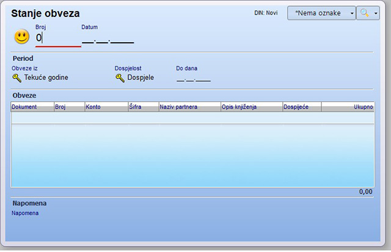Open the *Nema oznake dropdown
Screen dimensions: 391x252
point(321,13)
